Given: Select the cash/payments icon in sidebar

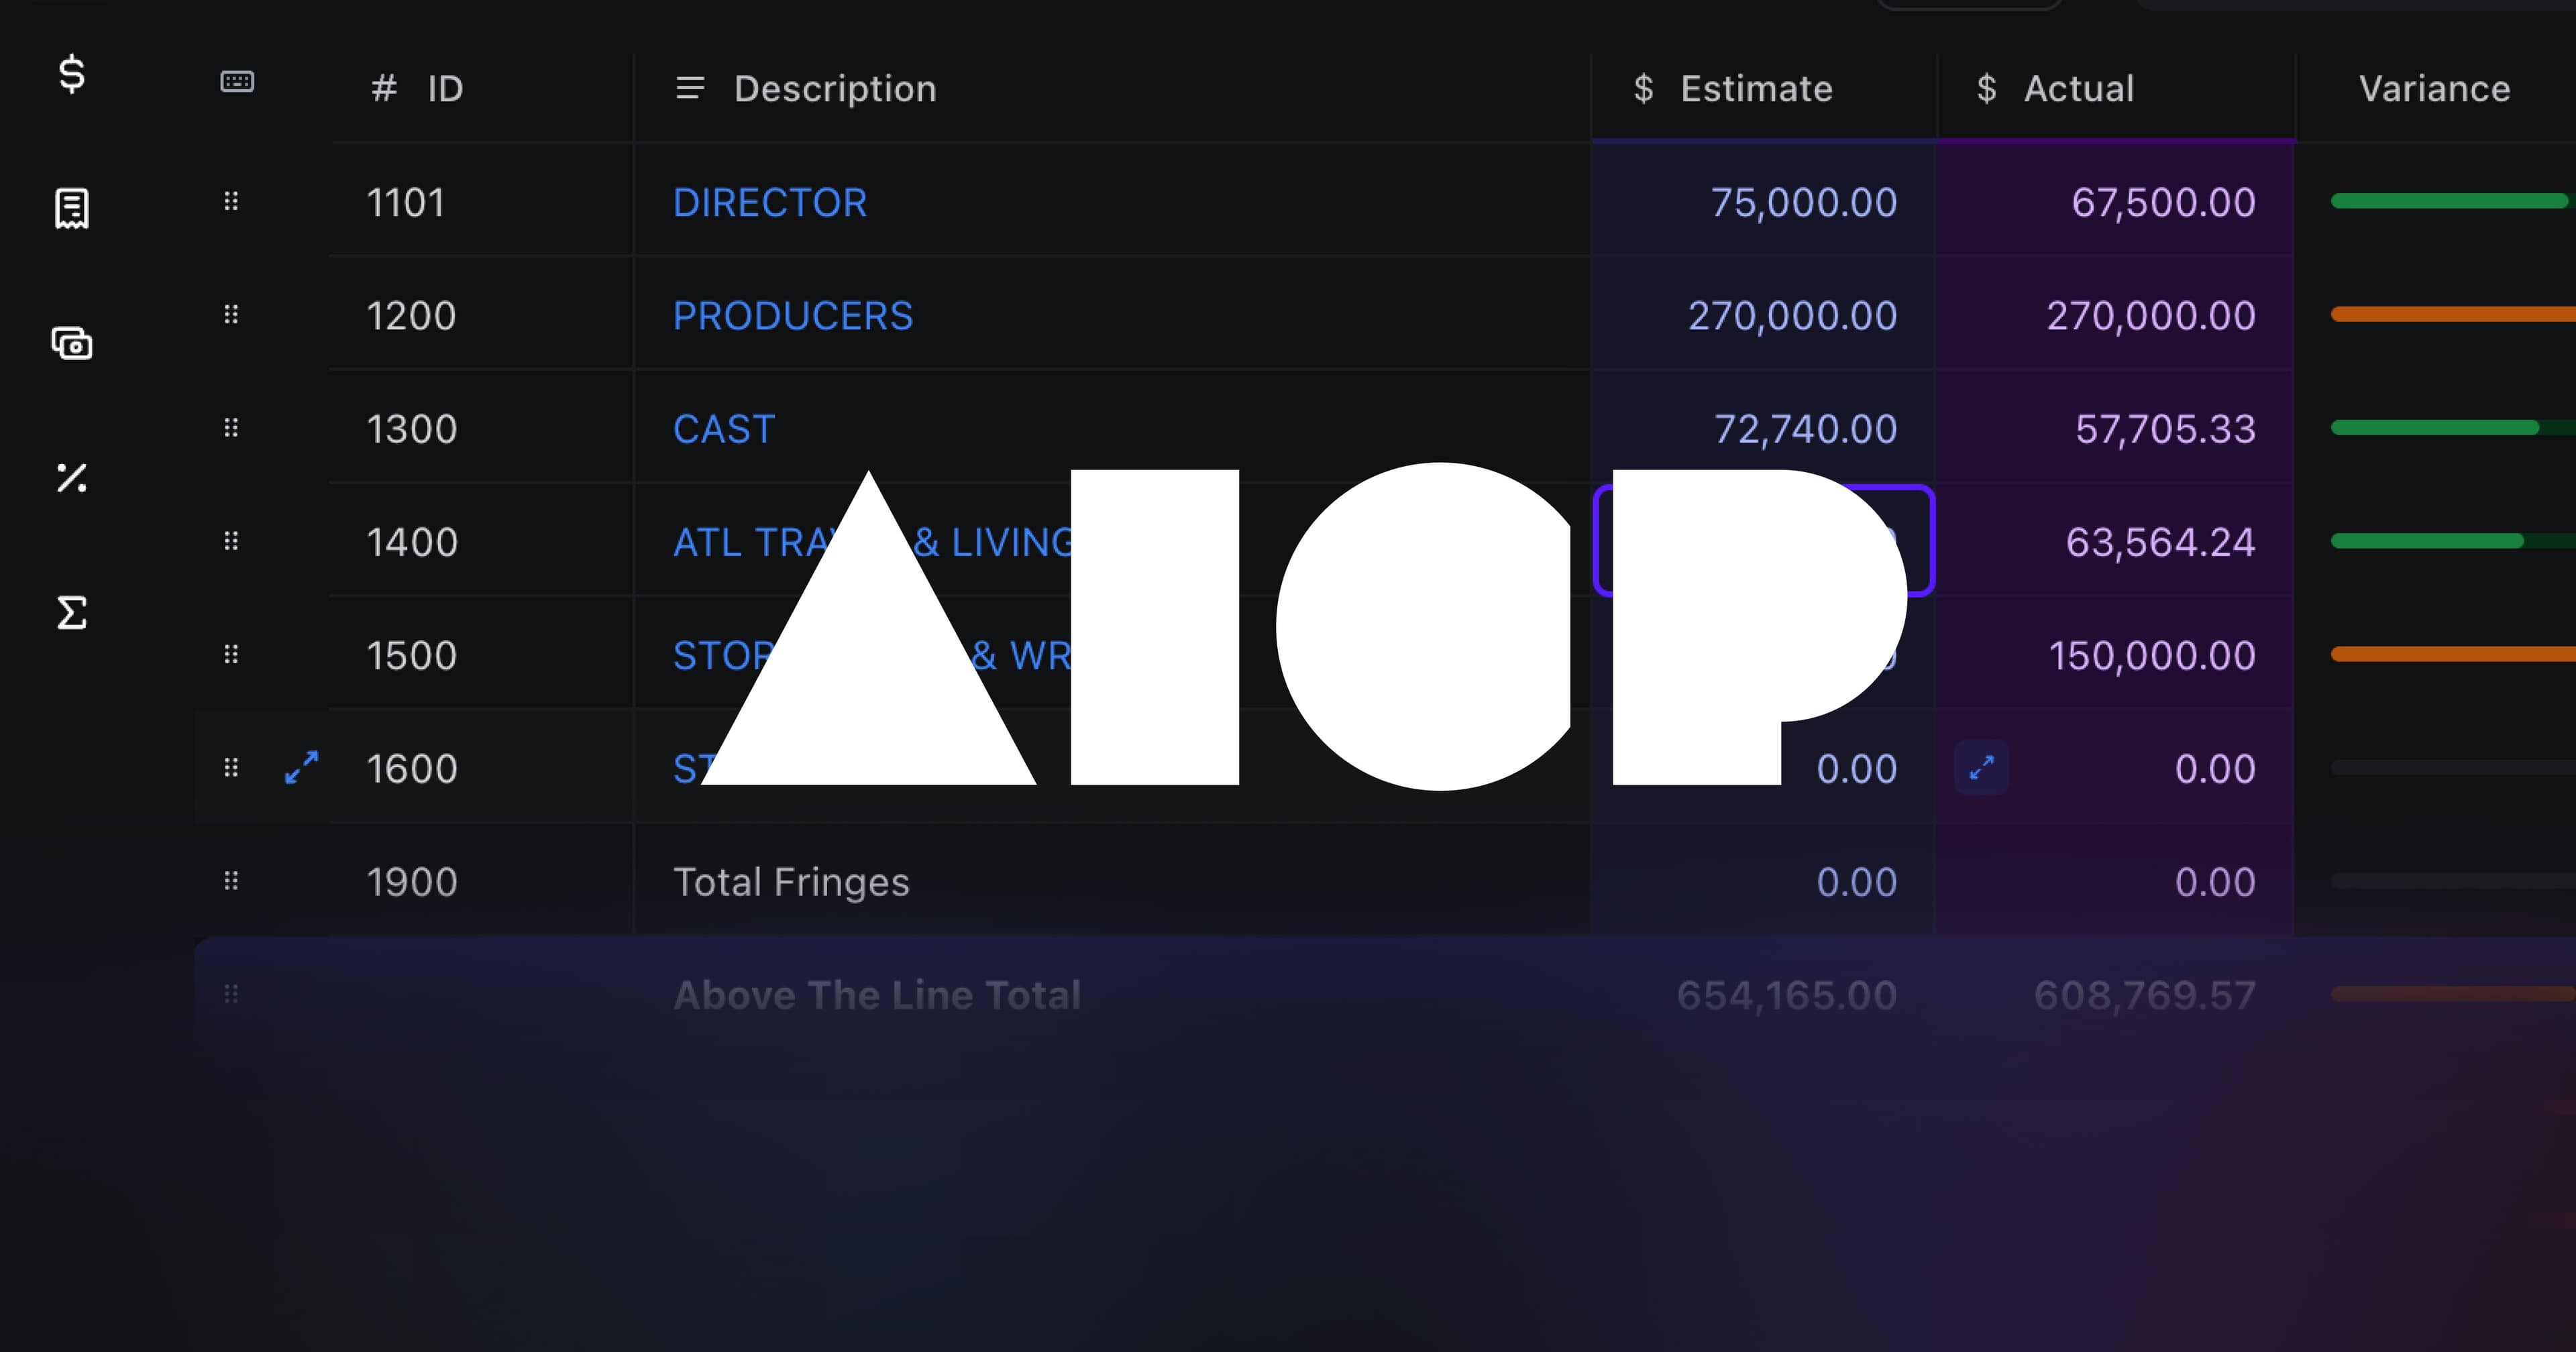Looking at the screenshot, I should (70, 344).
